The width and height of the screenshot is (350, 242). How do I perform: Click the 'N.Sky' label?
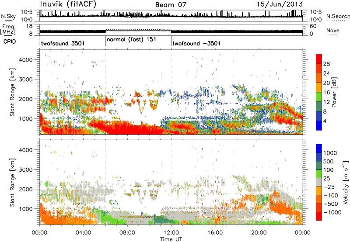(x=8, y=16)
